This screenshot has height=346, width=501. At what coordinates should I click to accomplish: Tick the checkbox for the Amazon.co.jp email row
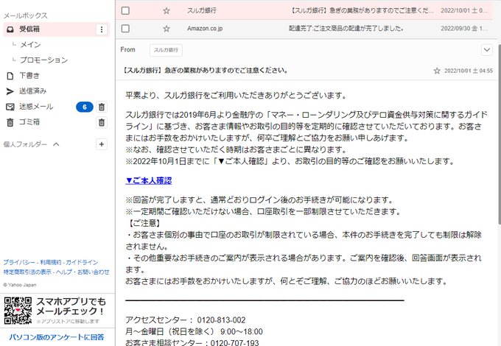point(125,29)
